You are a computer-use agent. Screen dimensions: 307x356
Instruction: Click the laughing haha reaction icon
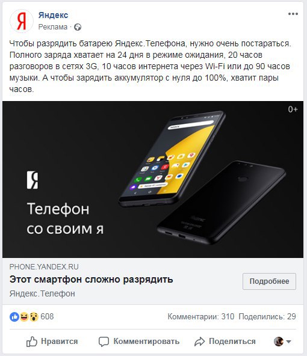click(x=24, y=317)
